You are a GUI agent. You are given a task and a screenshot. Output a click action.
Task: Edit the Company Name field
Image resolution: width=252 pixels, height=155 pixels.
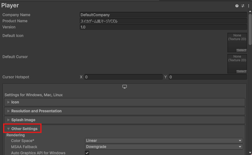click(x=163, y=15)
